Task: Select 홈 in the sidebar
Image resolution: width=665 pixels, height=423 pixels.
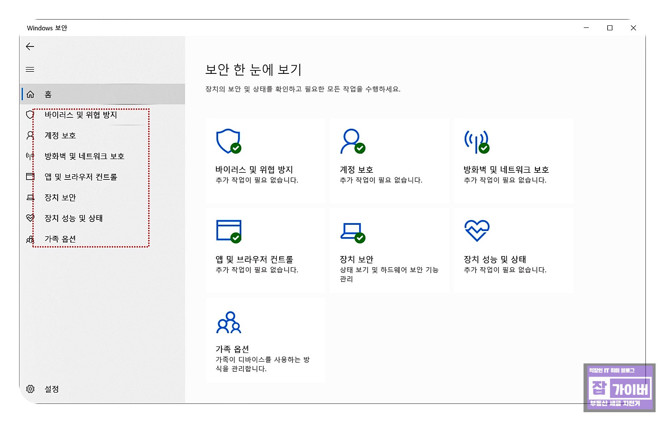Action: 102,94
